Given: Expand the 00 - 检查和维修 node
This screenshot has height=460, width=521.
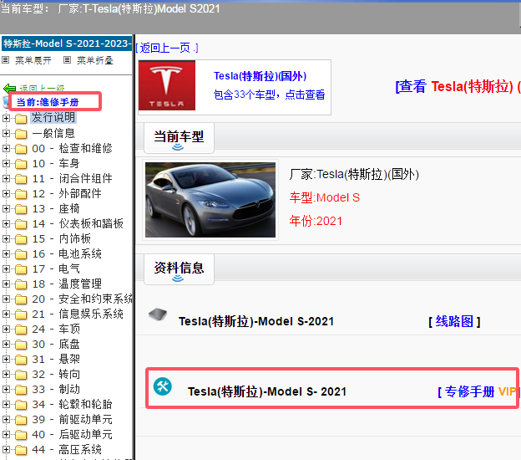Looking at the screenshot, I should click(6, 148).
